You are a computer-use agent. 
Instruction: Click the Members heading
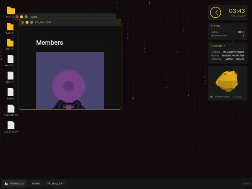pos(49,42)
